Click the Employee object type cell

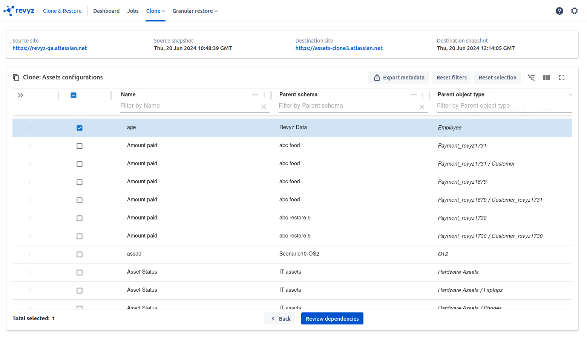450,128
